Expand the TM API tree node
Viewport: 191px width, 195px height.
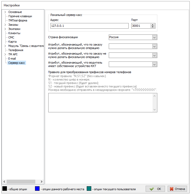5,54
